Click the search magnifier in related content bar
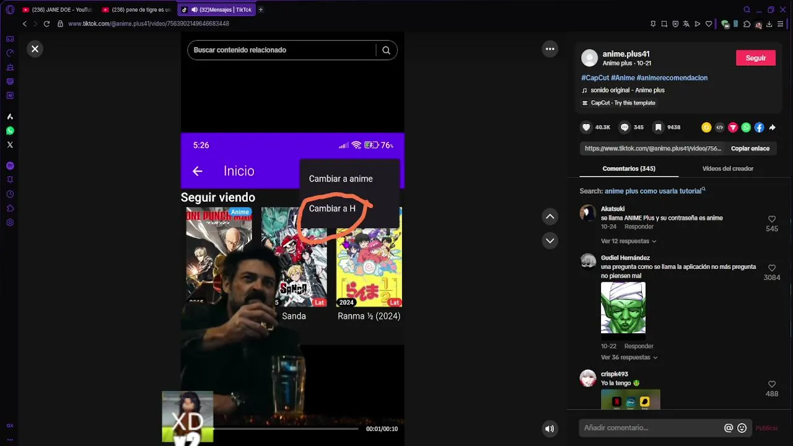The image size is (793, 446). pyautogui.click(x=386, y=50)
